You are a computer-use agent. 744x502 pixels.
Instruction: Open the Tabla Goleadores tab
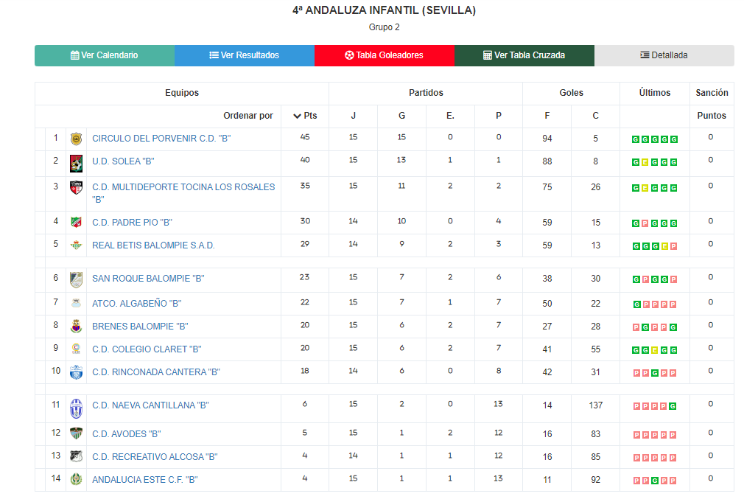click(385, 55)
